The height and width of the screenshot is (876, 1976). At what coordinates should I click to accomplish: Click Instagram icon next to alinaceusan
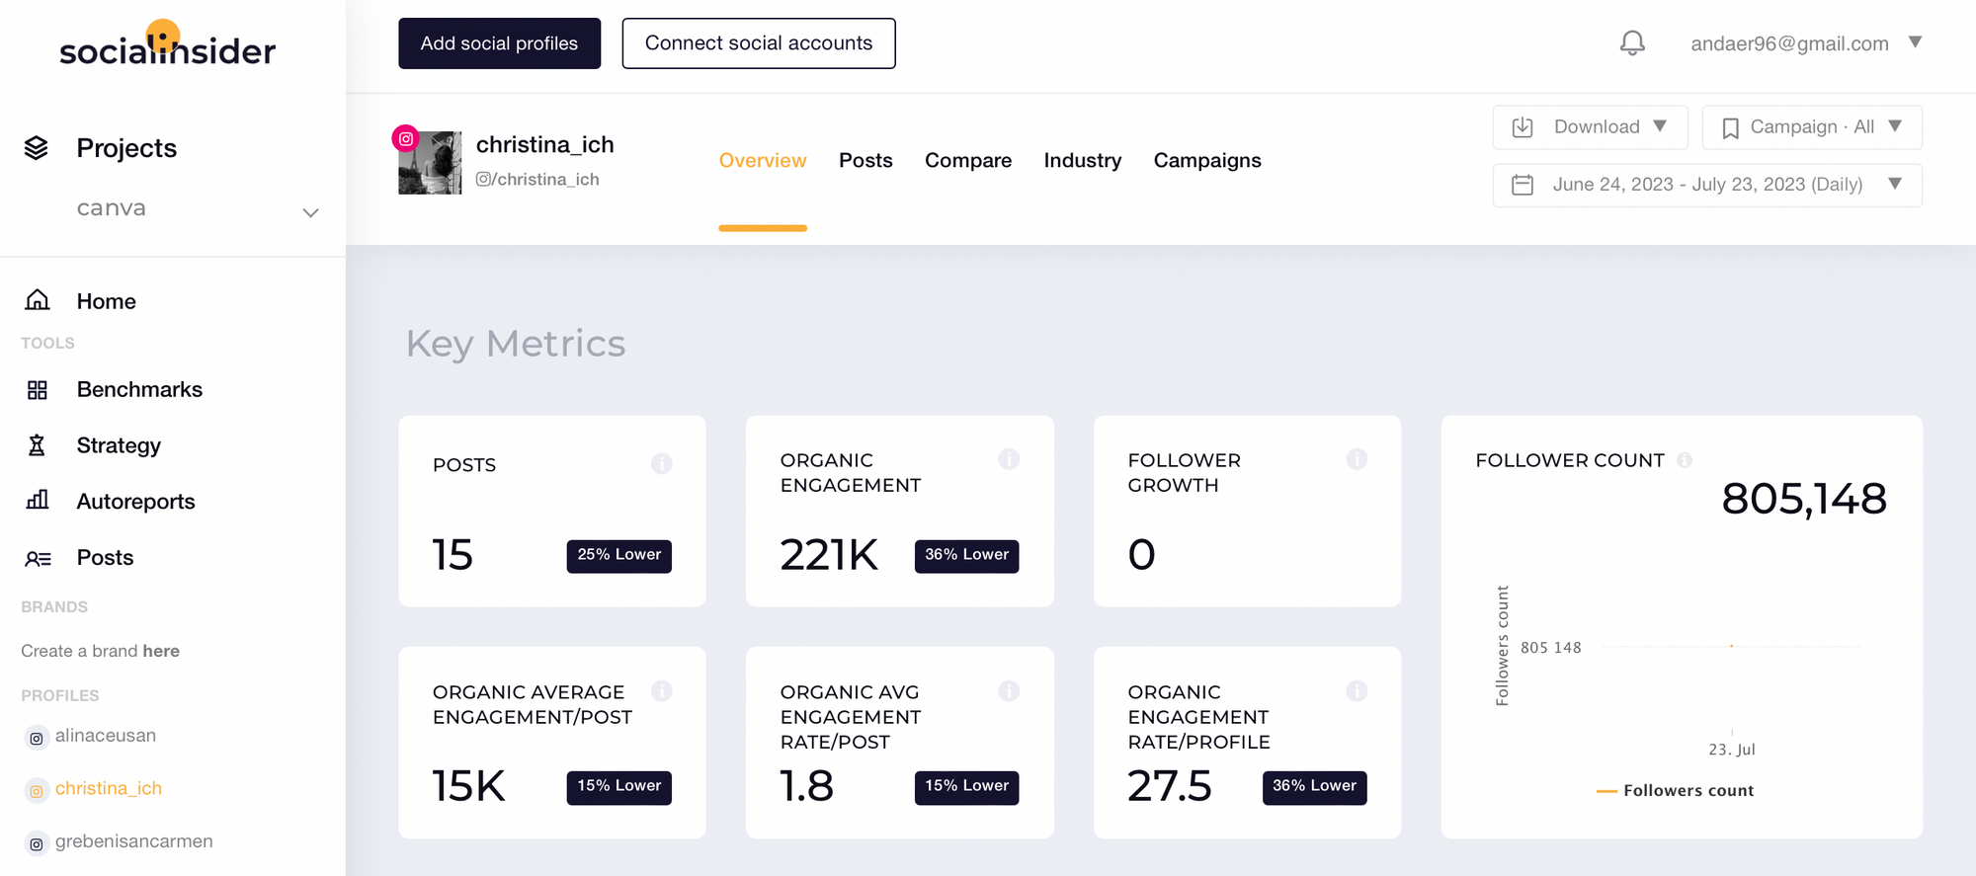37,738
